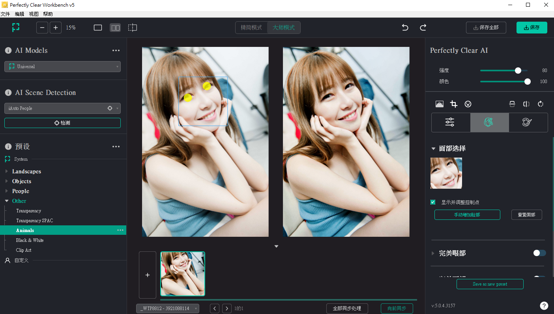Screen dimensions: 554x314
Task: Open the histogram icon
Action: 439,104
